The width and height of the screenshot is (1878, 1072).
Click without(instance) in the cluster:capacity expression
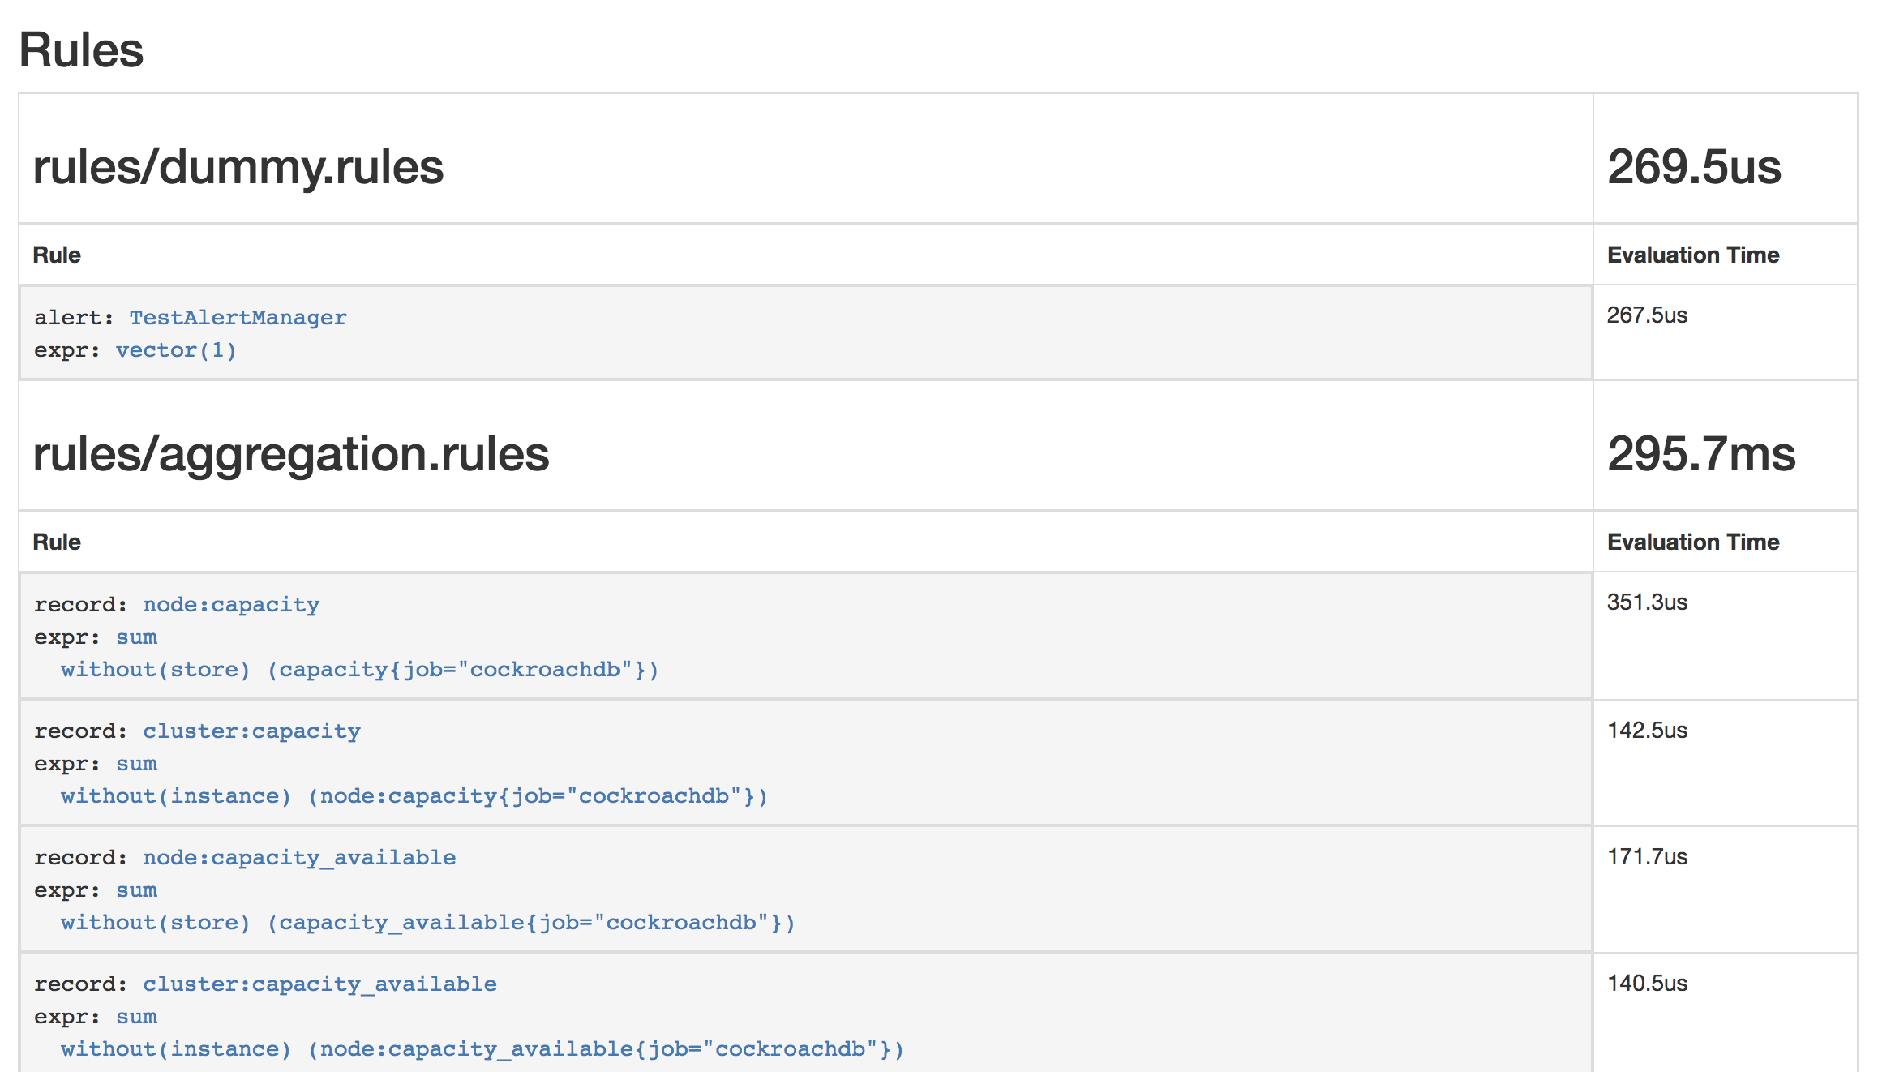(x=175, y=796)
